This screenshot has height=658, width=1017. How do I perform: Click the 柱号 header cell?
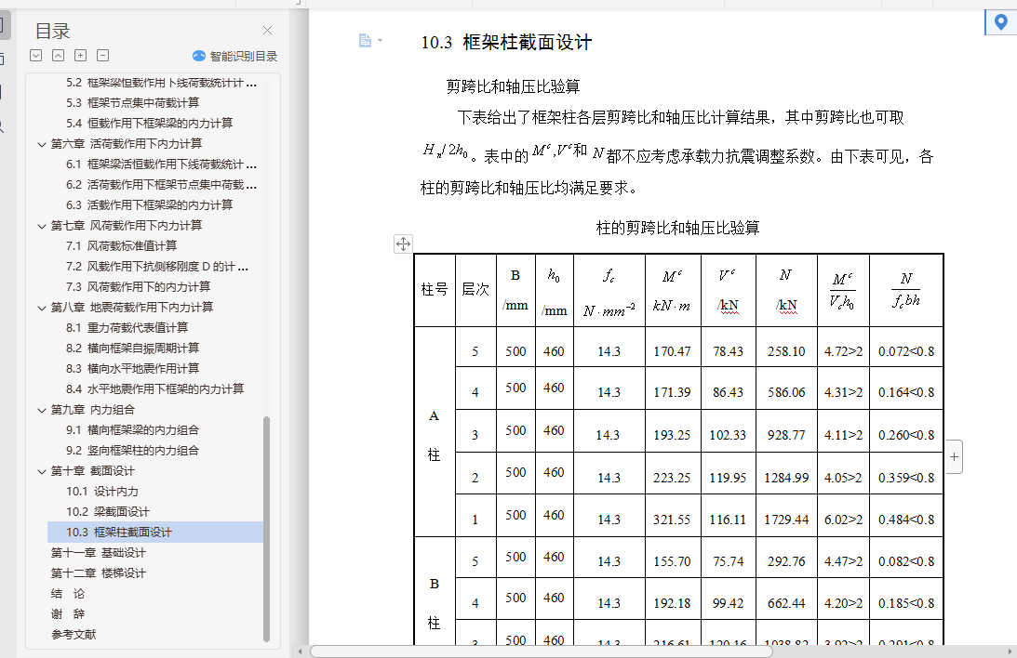pos(435,290)
